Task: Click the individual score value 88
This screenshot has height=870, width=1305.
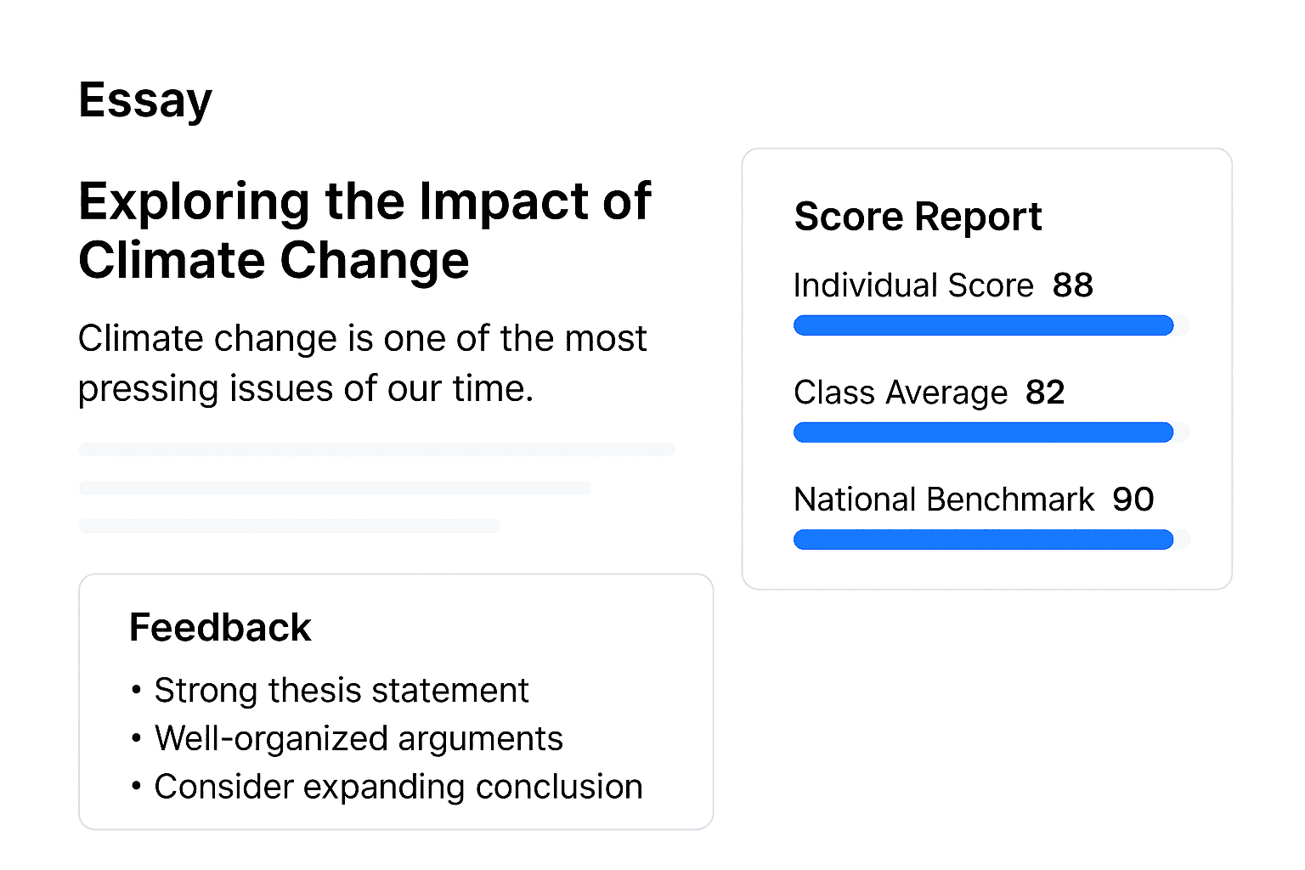Action: click(x=1073, y=285)
